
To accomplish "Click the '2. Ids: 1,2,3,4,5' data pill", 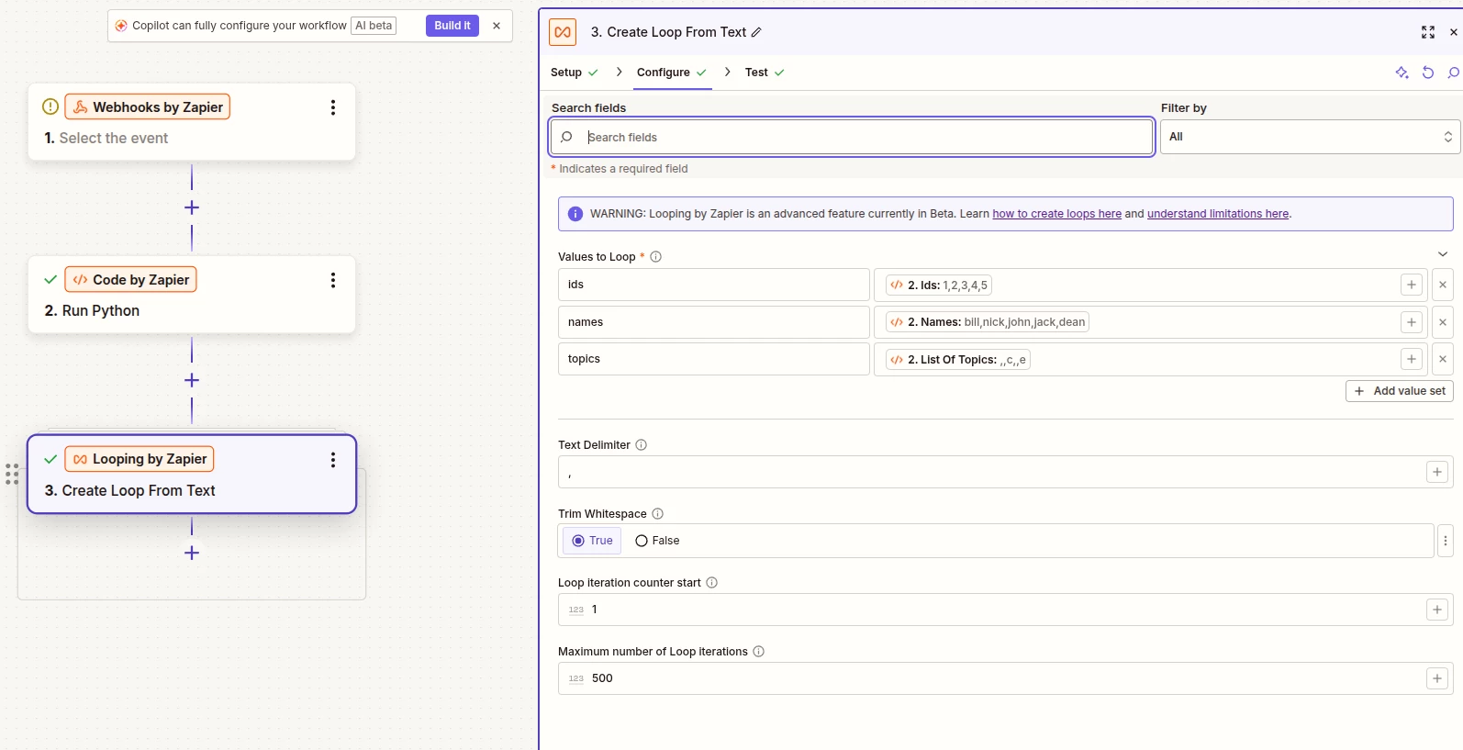I will coord(939,285).
